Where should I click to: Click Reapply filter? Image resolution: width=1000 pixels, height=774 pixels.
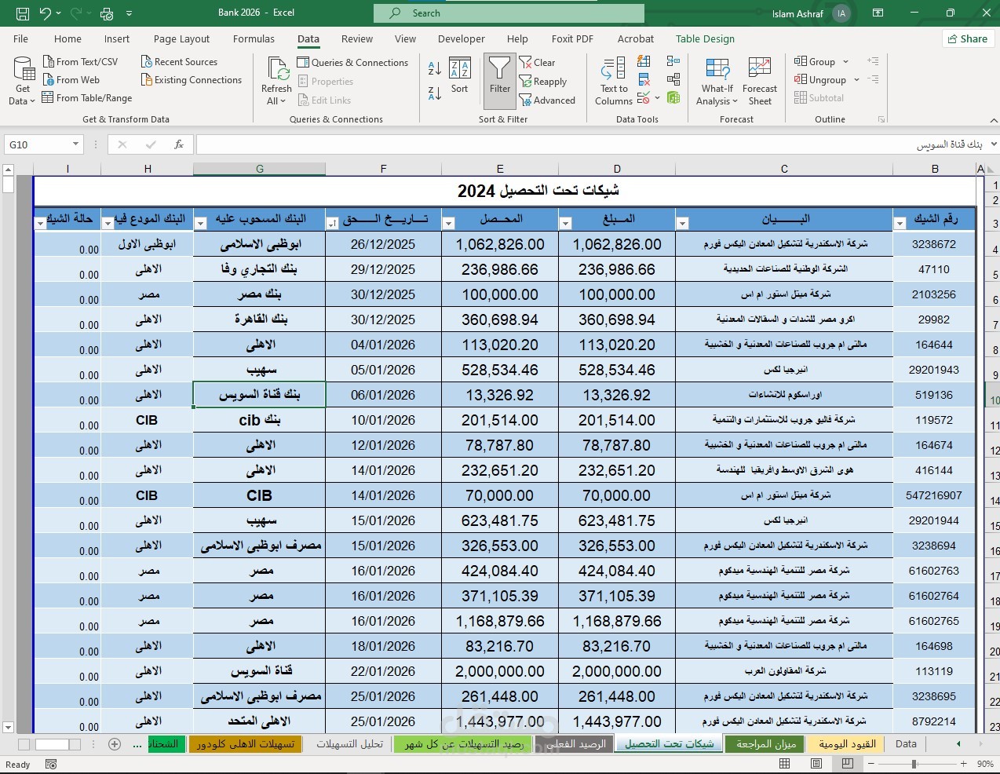(x=543, y=81)
